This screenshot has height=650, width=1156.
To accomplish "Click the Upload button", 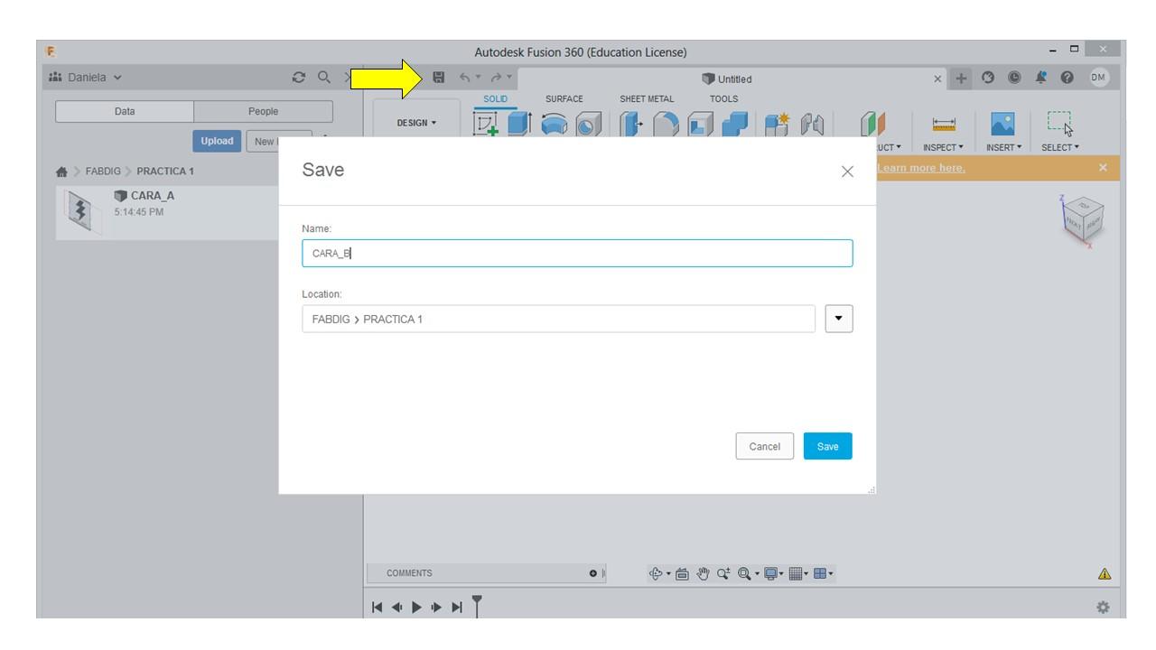I will tap(217, 141).
